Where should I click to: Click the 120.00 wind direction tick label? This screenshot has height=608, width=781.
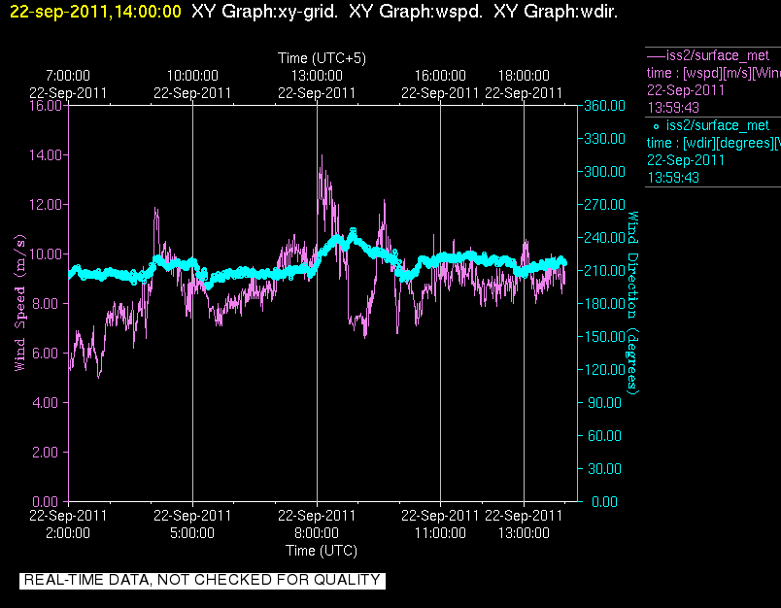click(x=604, y=369)
